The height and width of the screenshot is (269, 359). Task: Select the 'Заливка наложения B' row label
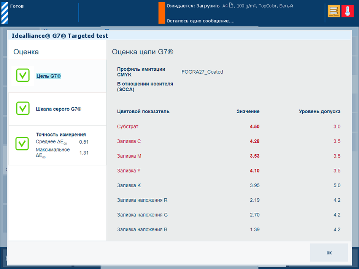coord(142,229)
